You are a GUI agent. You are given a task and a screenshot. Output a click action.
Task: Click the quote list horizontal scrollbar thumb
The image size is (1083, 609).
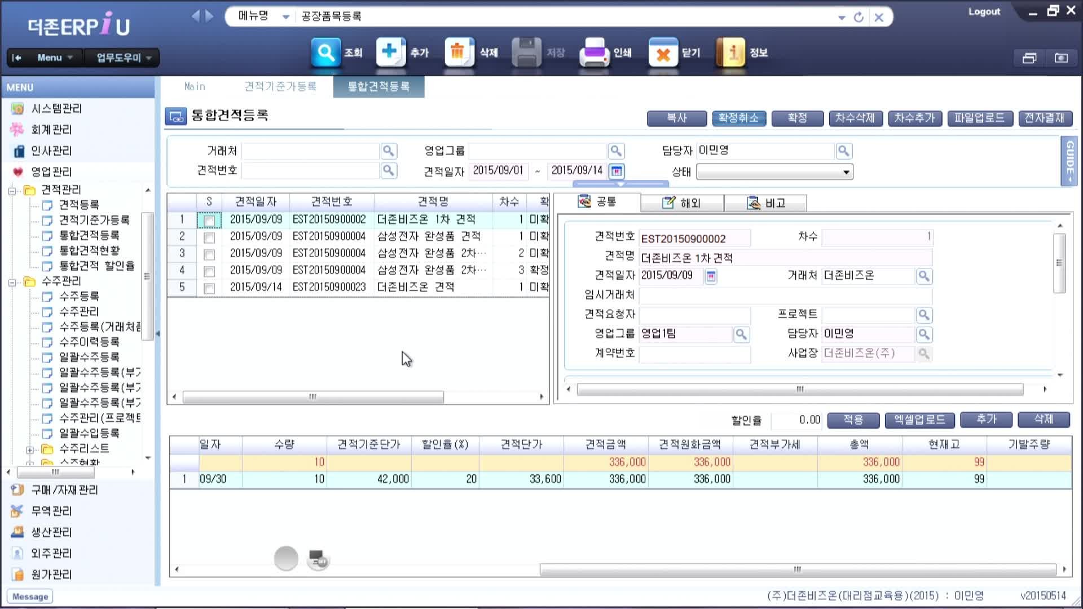pyautogui.click(x=313, y=397)
